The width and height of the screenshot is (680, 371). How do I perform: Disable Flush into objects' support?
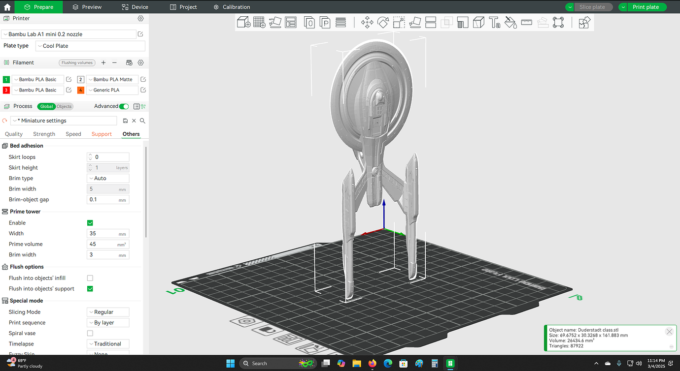coord(90,289)
